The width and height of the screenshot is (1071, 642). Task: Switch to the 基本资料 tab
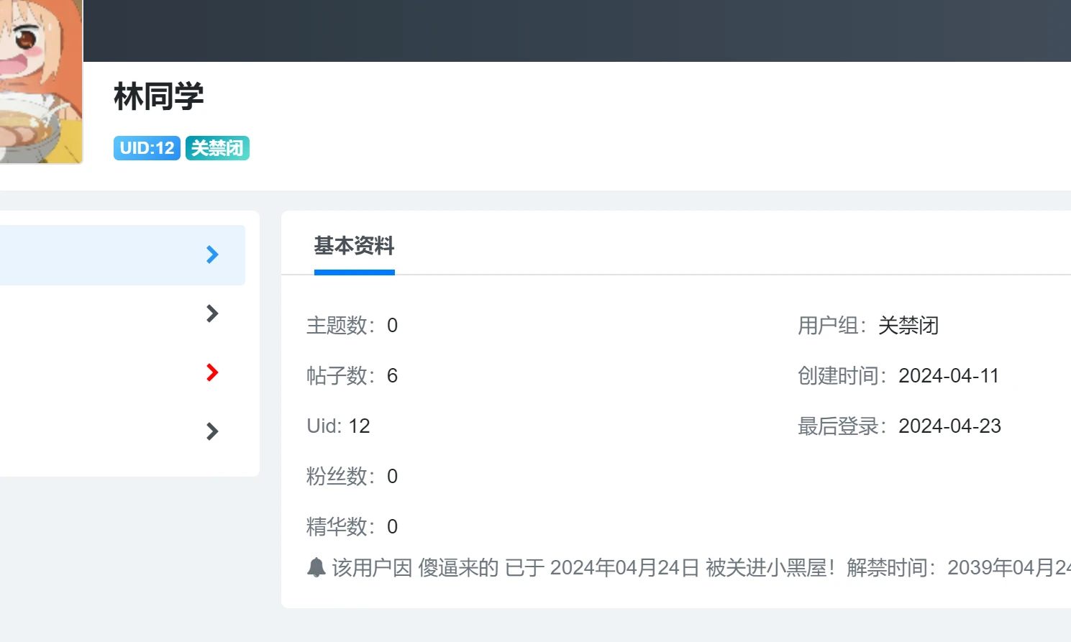[354, 247]
